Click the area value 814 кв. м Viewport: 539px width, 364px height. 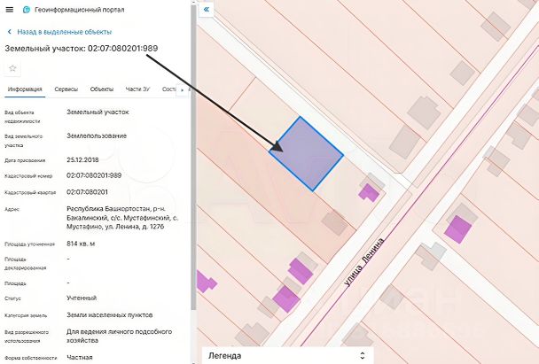click(81, 244)
